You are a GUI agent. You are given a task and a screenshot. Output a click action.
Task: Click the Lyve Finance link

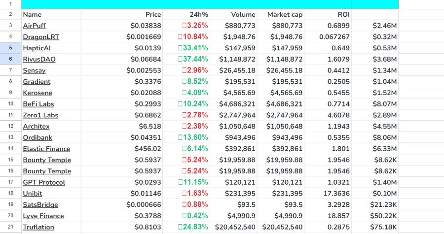click(43, 216)
